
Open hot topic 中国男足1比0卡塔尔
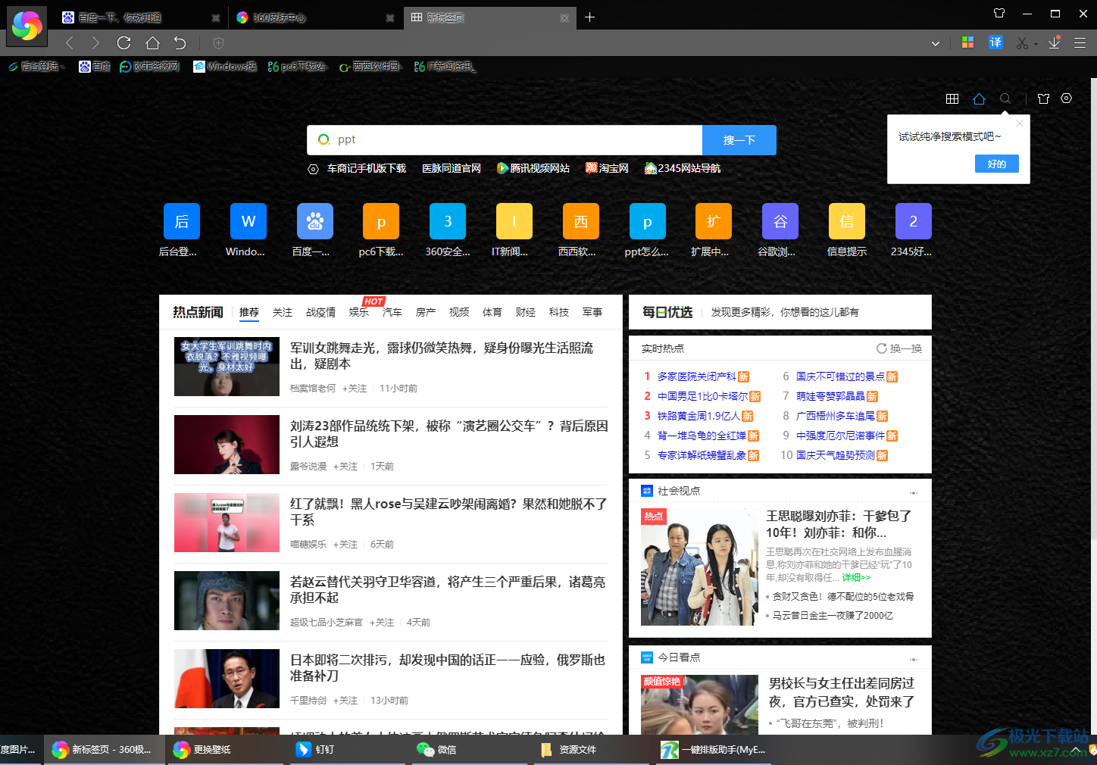(702, 396)
